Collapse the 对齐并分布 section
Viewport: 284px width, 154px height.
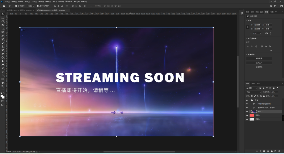[x=246, y=39]
